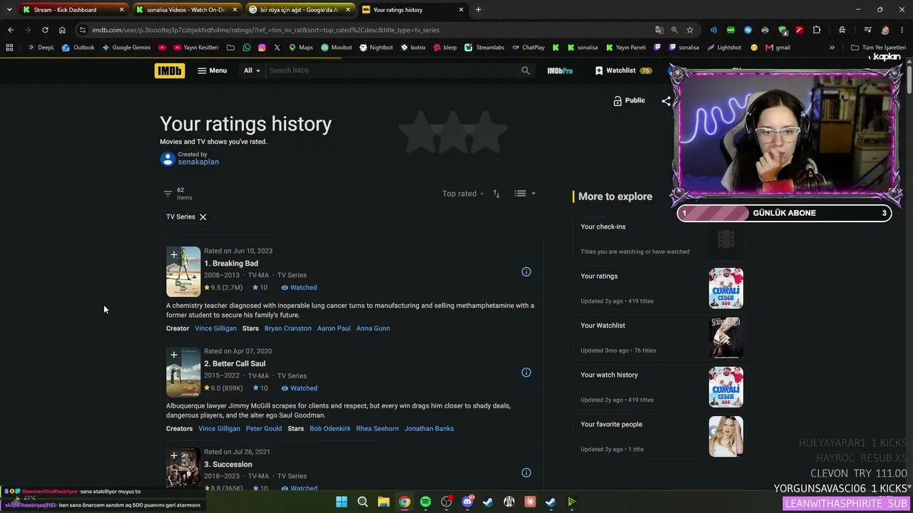Viewport: 913px width, 513px height.
Task: Remove the TV Series filter chip
Action: [203, 217]
